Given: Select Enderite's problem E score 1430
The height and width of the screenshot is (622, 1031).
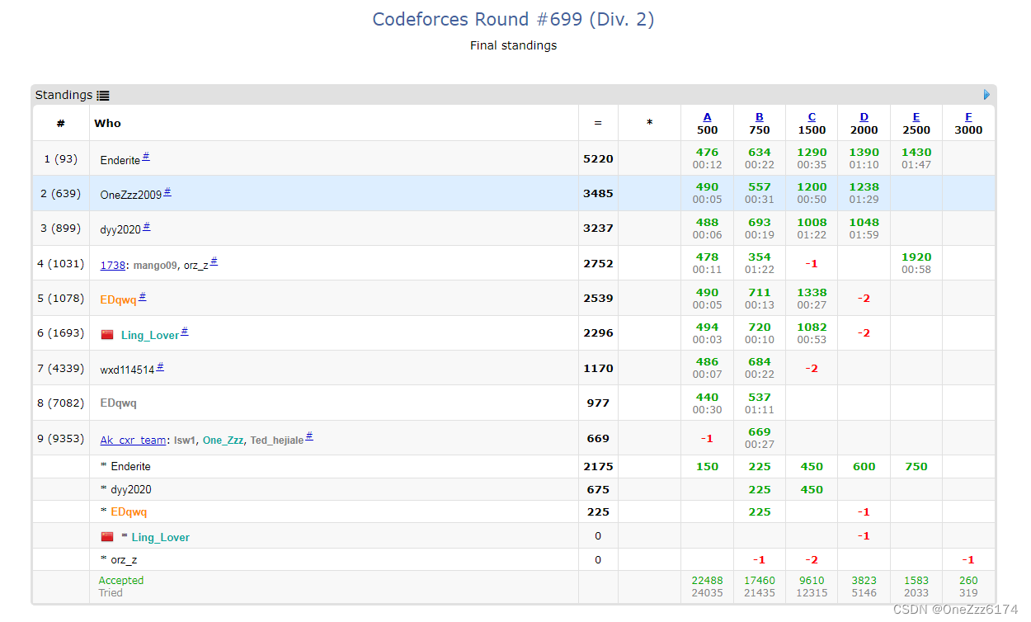Looking at the screenshot, I should [x=916, y=153].
